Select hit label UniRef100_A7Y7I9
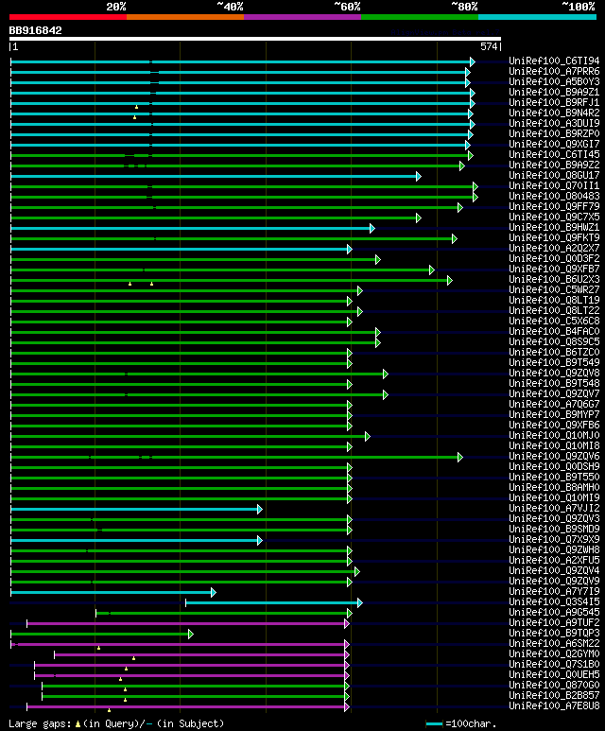The height and width of the screenshot is (731, 605). pyautogui.click(x=554, y=592)
